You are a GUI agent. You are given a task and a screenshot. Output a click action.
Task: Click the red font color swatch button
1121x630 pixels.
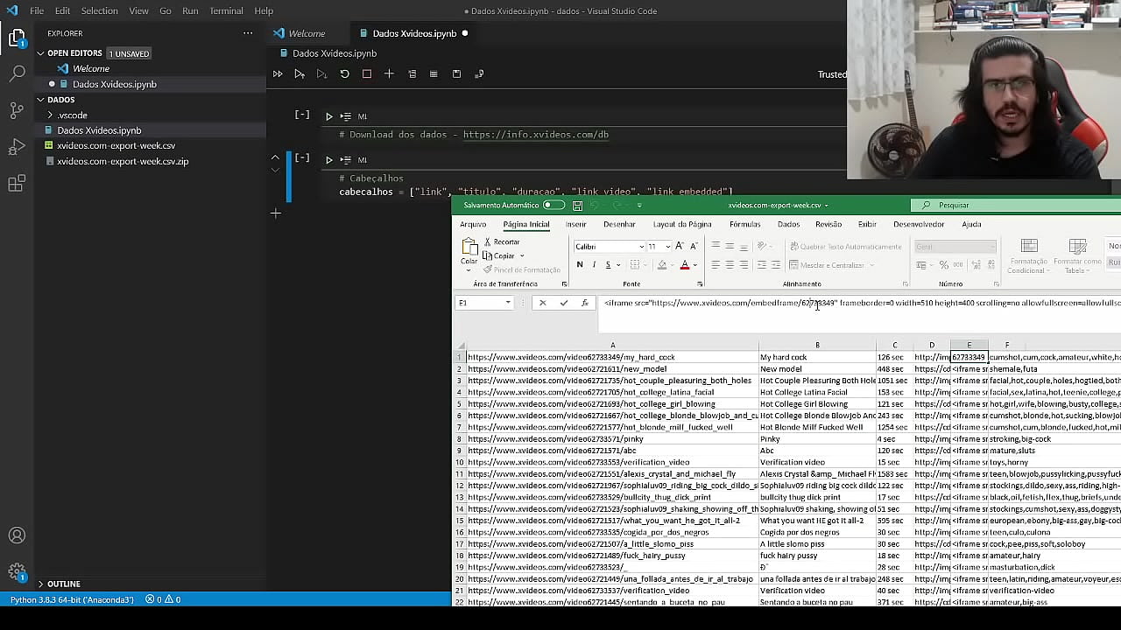[x=685, y=265]
